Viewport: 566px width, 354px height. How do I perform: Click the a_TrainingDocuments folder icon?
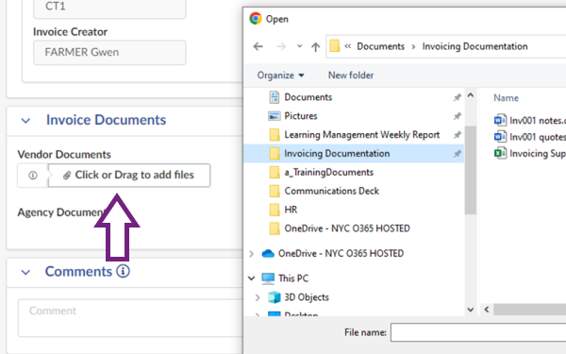click(x=275, y=173)
